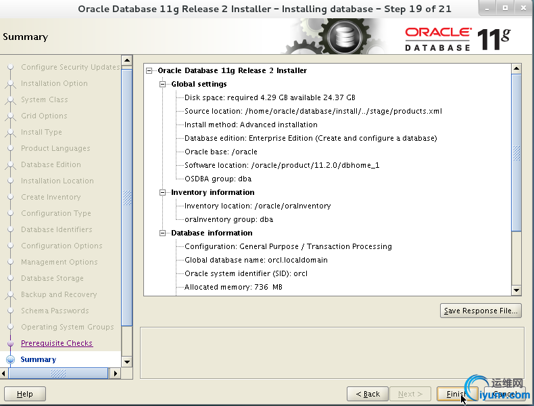Viewport: 534px width, 406px height.
Task: Select the Source location row
Action: point(314,112)
